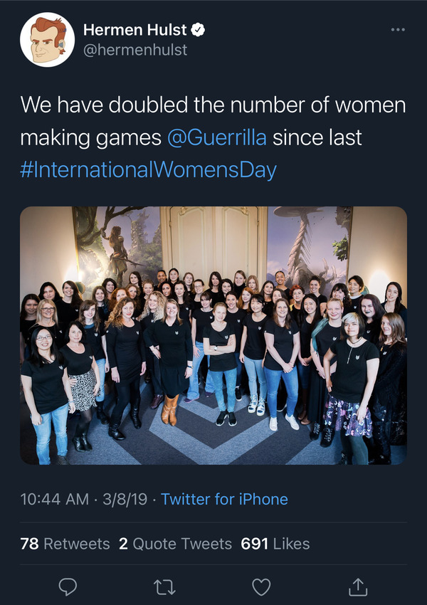The image size is (427, 605).
Task: Tap the share icon below the tweet
Action: pos(359,586)
